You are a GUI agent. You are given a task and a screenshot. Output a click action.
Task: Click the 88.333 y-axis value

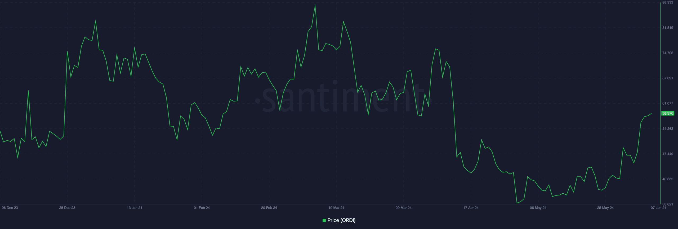tap(668, 2)
